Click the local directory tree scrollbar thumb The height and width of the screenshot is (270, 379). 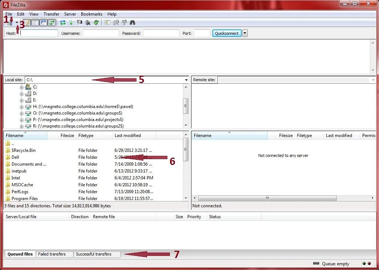click(x=186, y=106)
